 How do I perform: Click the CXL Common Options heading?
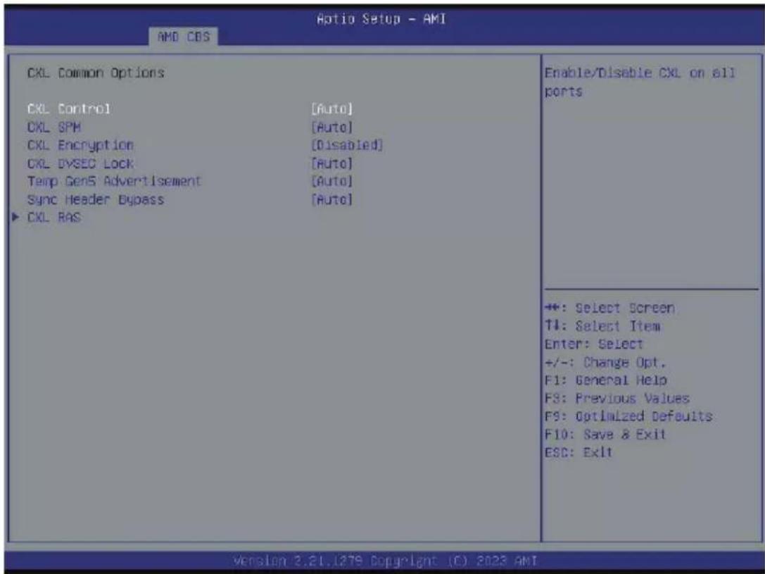click(x=96, y=73)
